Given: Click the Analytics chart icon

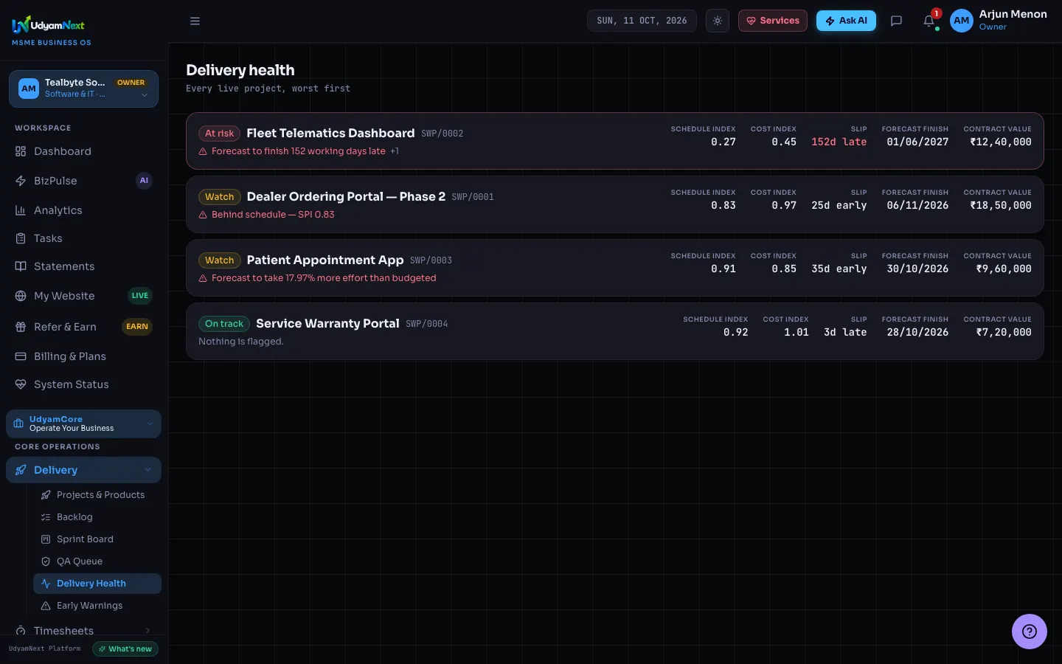Looking at the screenshot, I should [21, 210].
